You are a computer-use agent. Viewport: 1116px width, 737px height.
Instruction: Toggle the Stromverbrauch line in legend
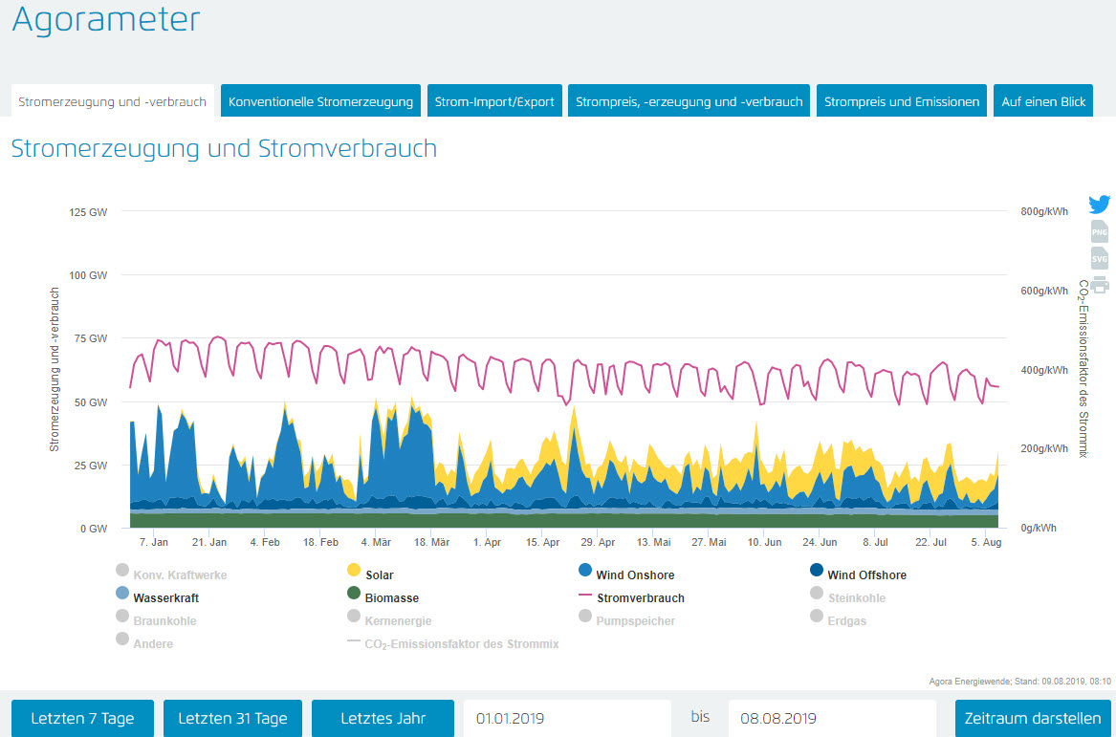(640, 598)
